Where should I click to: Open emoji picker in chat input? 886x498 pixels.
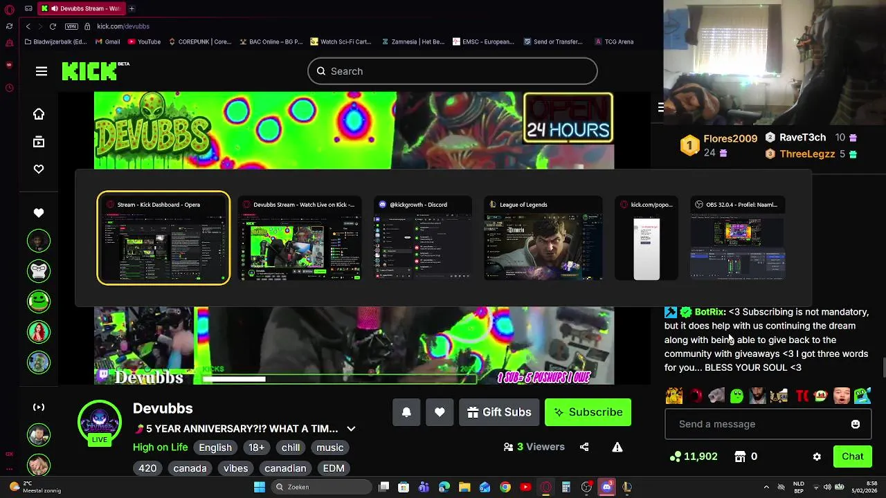[x=856, y=424]
